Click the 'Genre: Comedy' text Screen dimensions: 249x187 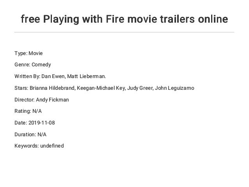pyautogui.click(x=33, y=65)
